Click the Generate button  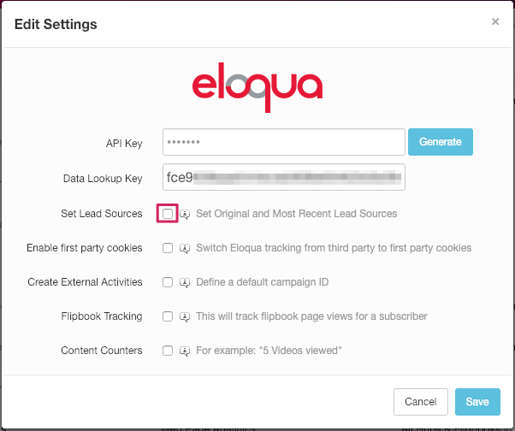pos(441,142)
